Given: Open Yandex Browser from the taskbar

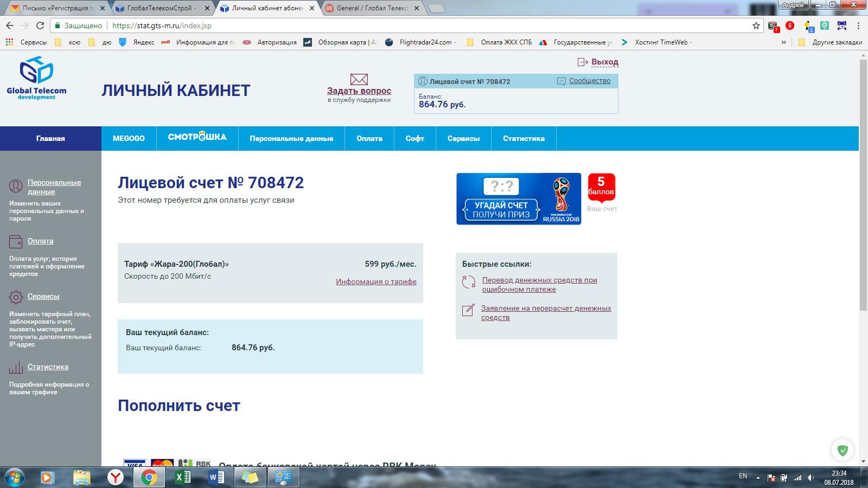Looking at the screenshot, I should tap(115, 477).
